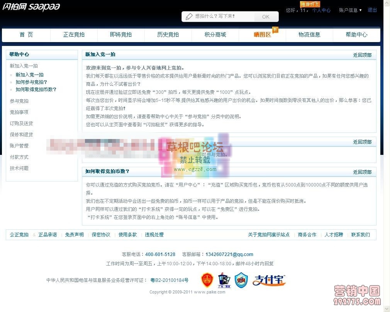
Task: Click the 退出 logout link
Action: click(x=371, y=10)
